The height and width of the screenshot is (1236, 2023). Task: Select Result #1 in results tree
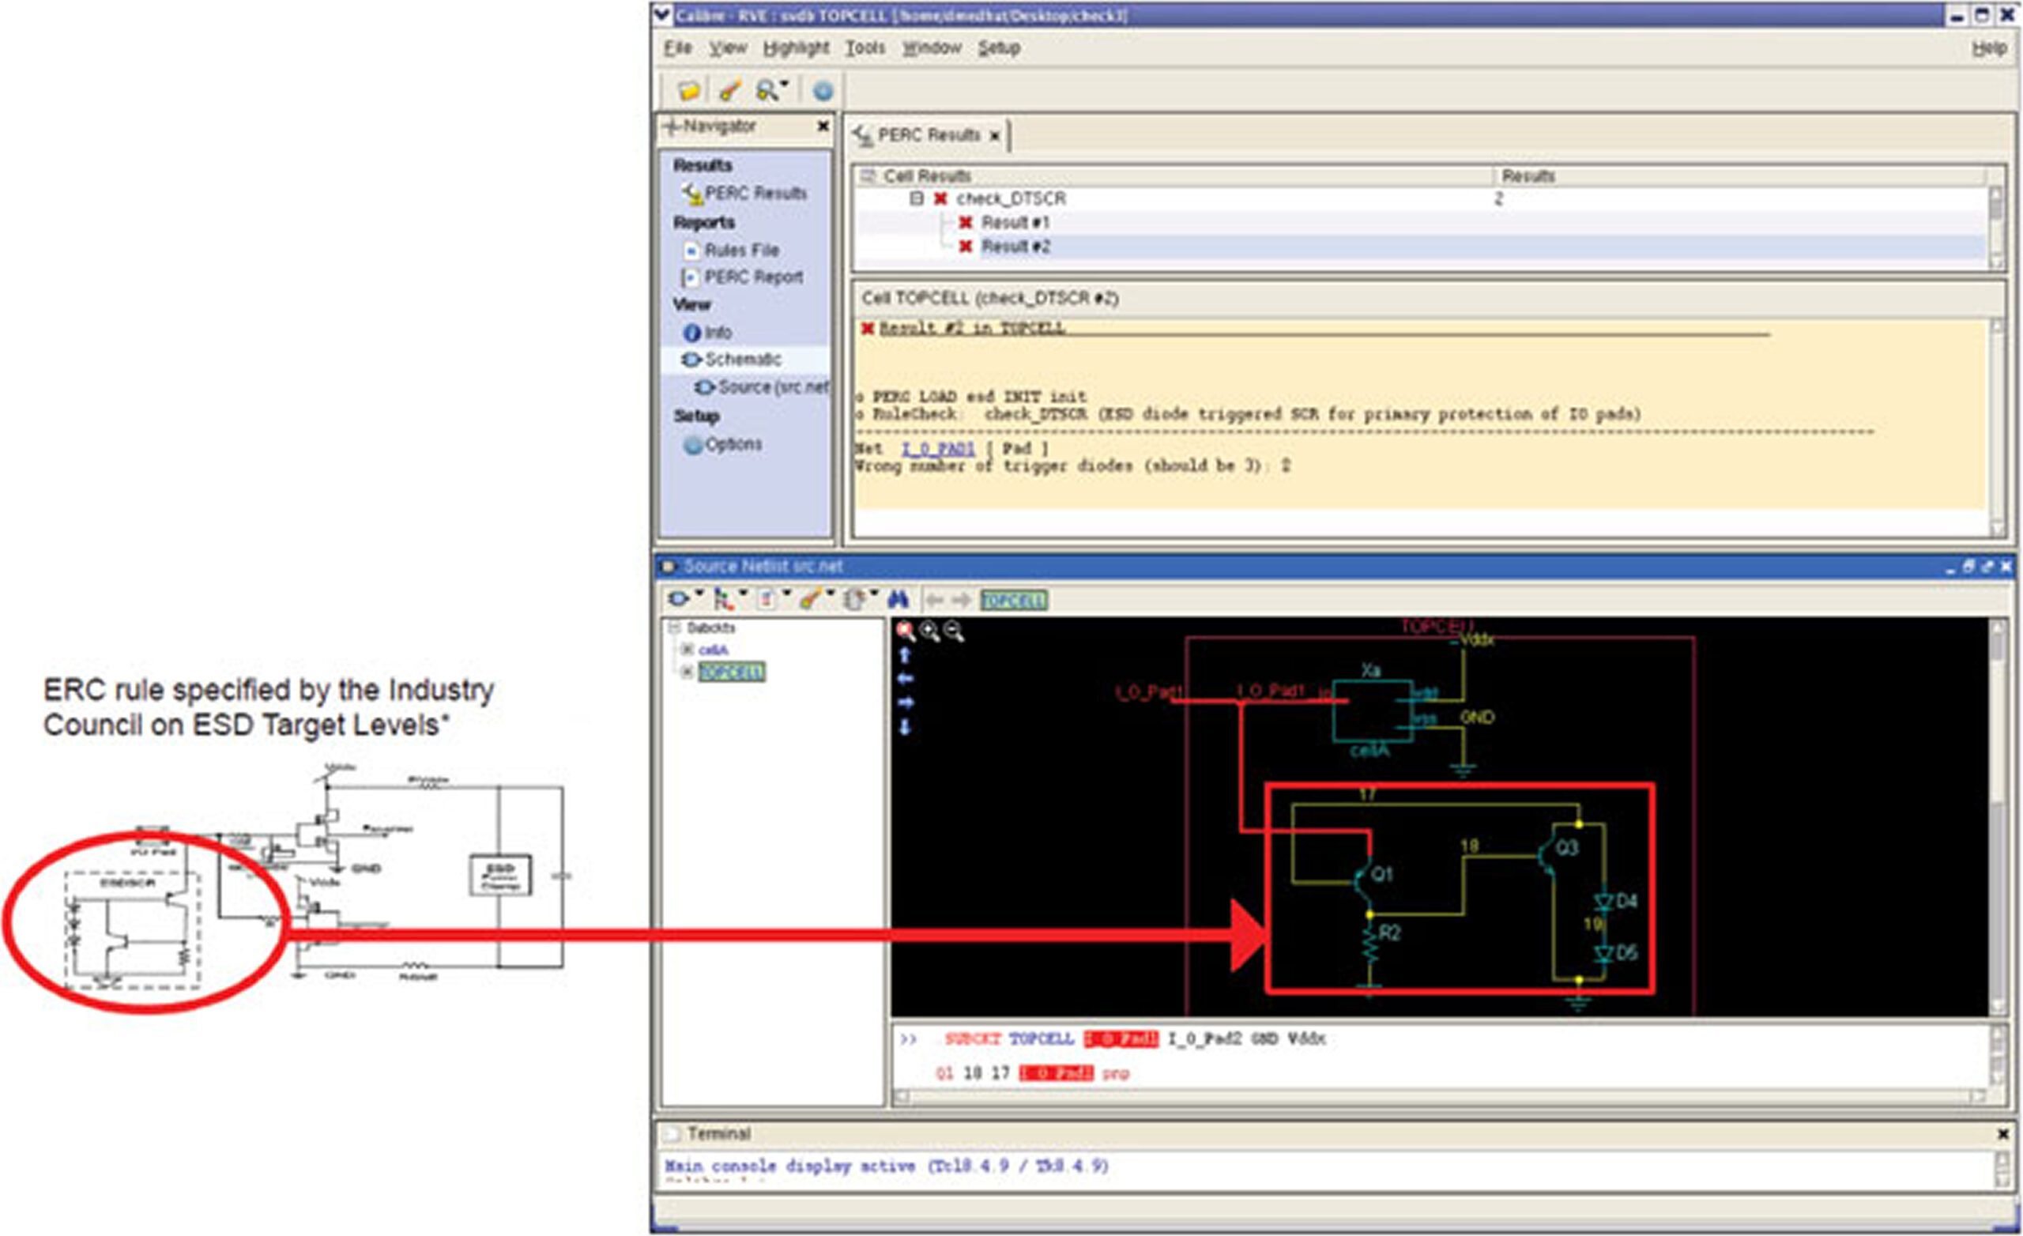pos(1015,223)
